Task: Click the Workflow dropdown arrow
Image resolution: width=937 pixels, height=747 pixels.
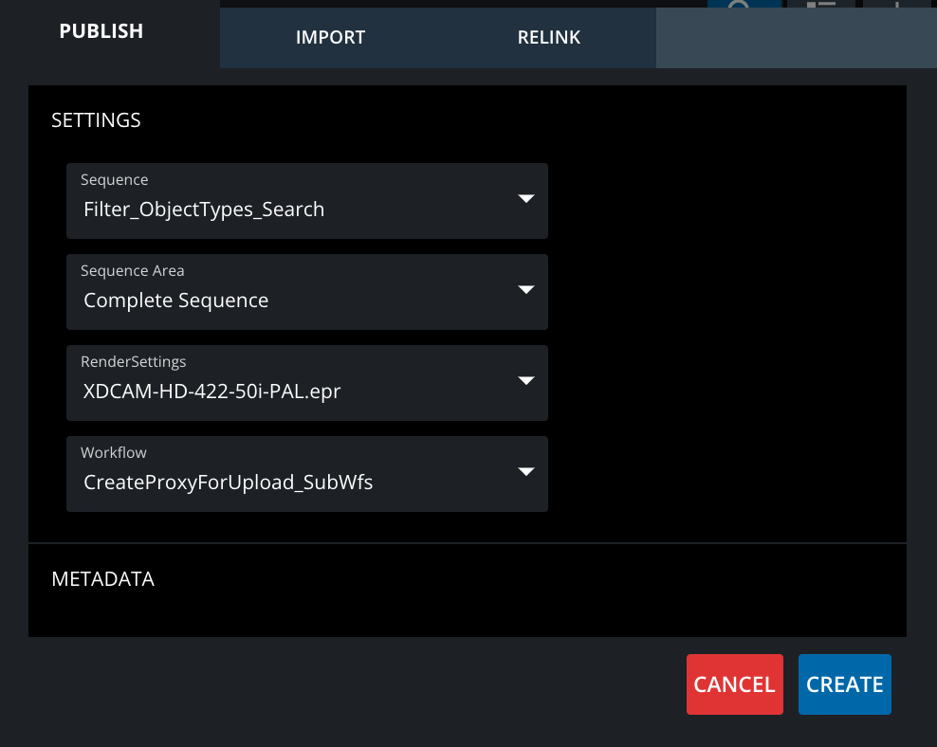Action: pyautogui.click(x=526, y=472)
